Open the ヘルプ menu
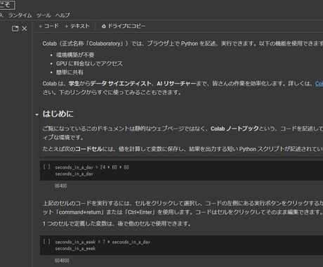323x267 pixels. click(62, 15)
